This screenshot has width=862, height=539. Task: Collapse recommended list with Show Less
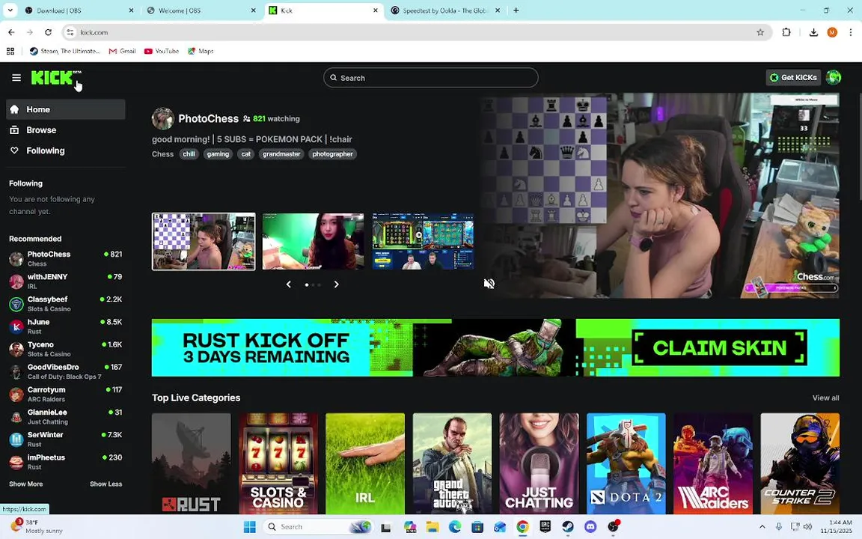tap(106, 484)
